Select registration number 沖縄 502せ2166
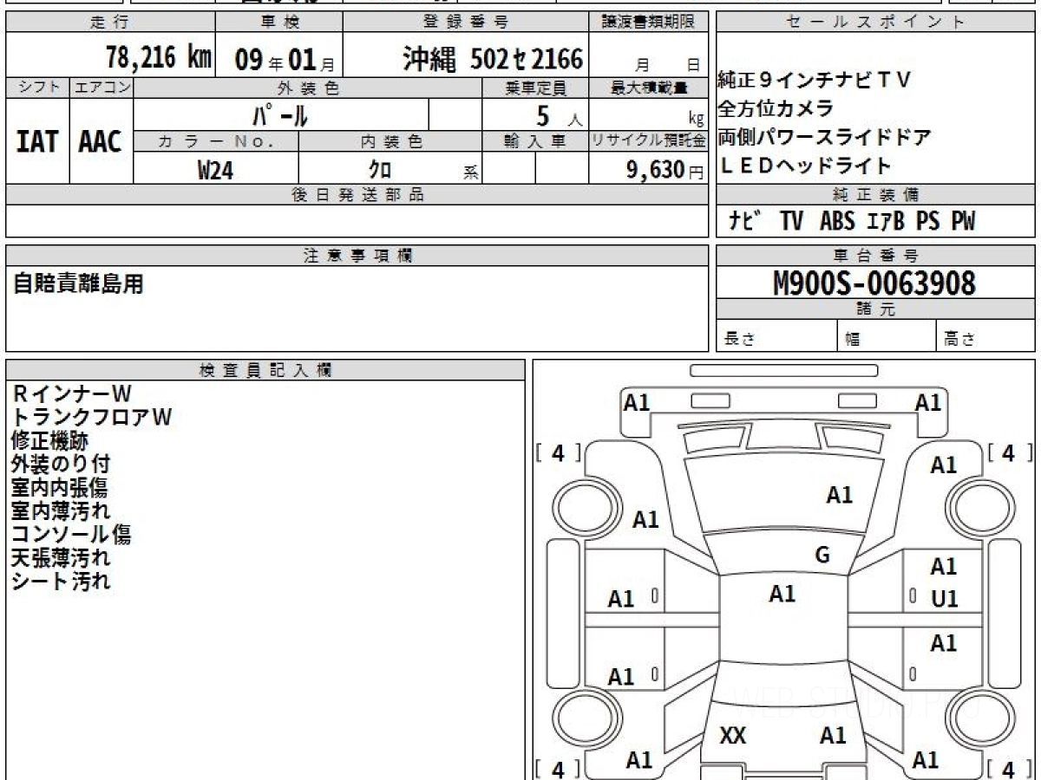 coord(493,59)
